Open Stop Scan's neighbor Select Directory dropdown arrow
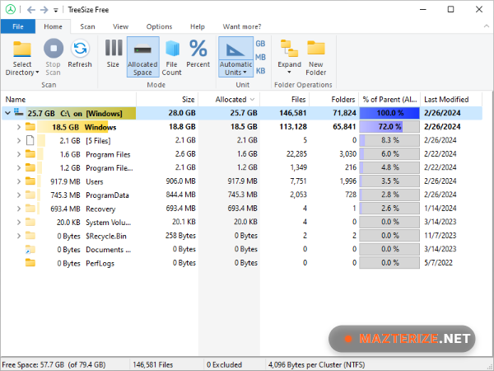 [37, 73]
